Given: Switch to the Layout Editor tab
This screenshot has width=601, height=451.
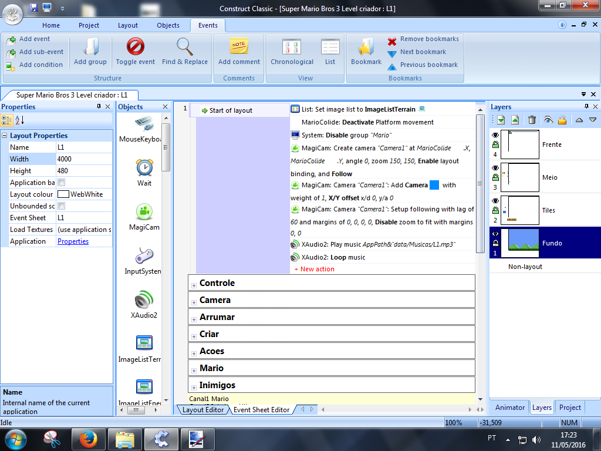Looking at the screenshot, I should (202, 409).
